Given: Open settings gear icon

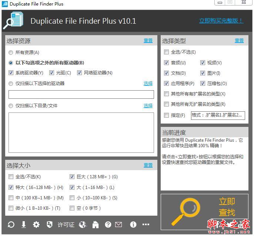Looking at the screenshot, I should tap(36, 225).
